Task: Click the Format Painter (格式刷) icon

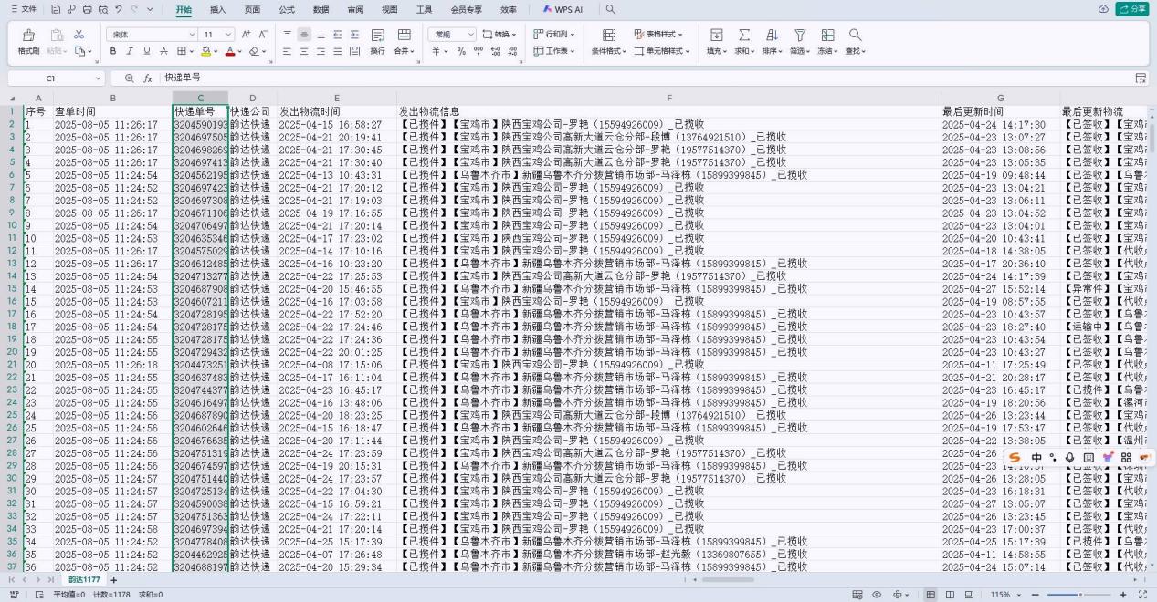Action: (28, 35)
